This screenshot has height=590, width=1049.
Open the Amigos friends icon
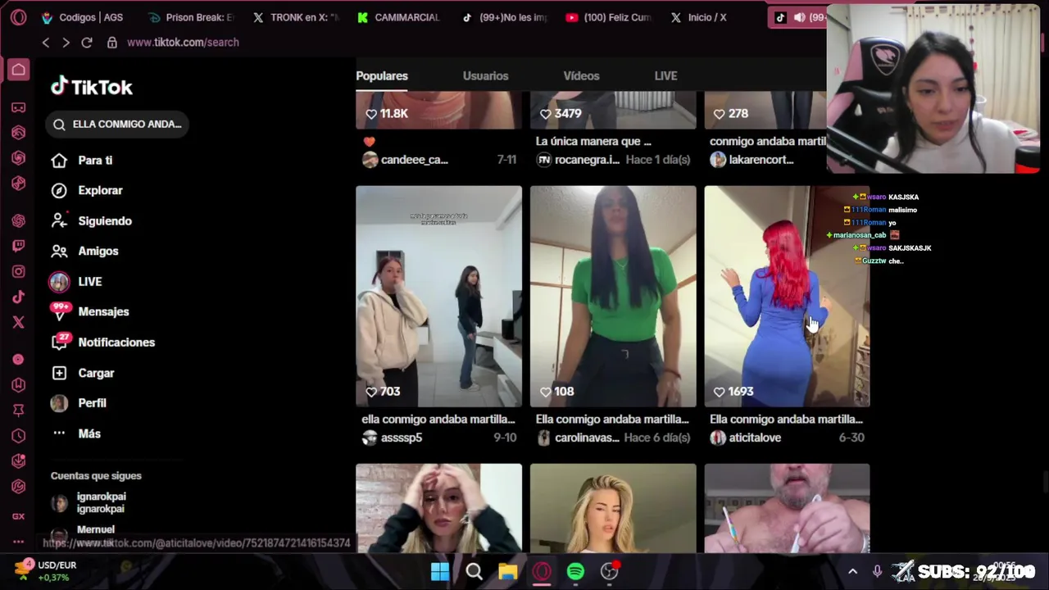(x=59, y=251)
